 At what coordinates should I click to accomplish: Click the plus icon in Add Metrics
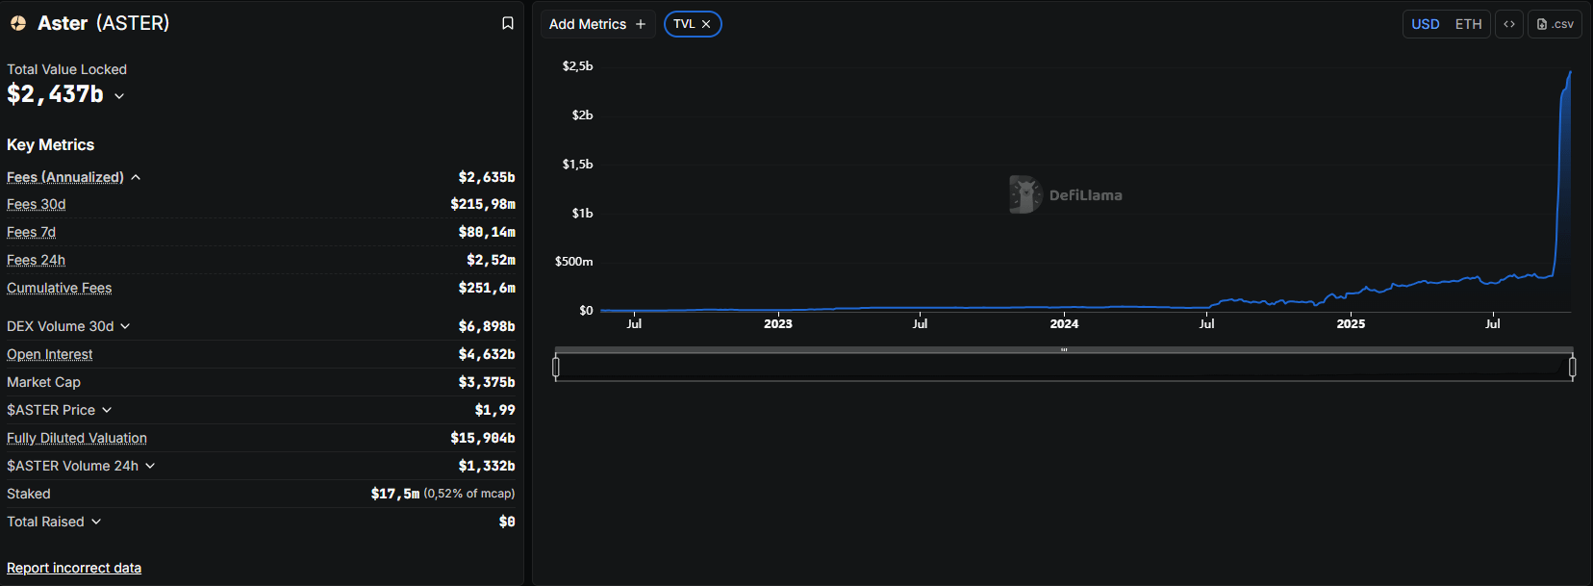click(x=641, y=24)
